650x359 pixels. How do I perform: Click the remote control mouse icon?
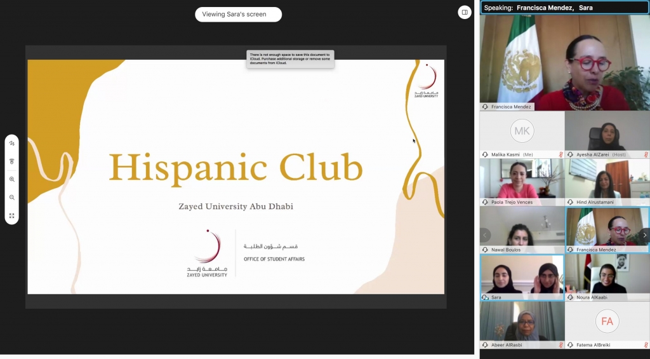[x=11, y=161]
